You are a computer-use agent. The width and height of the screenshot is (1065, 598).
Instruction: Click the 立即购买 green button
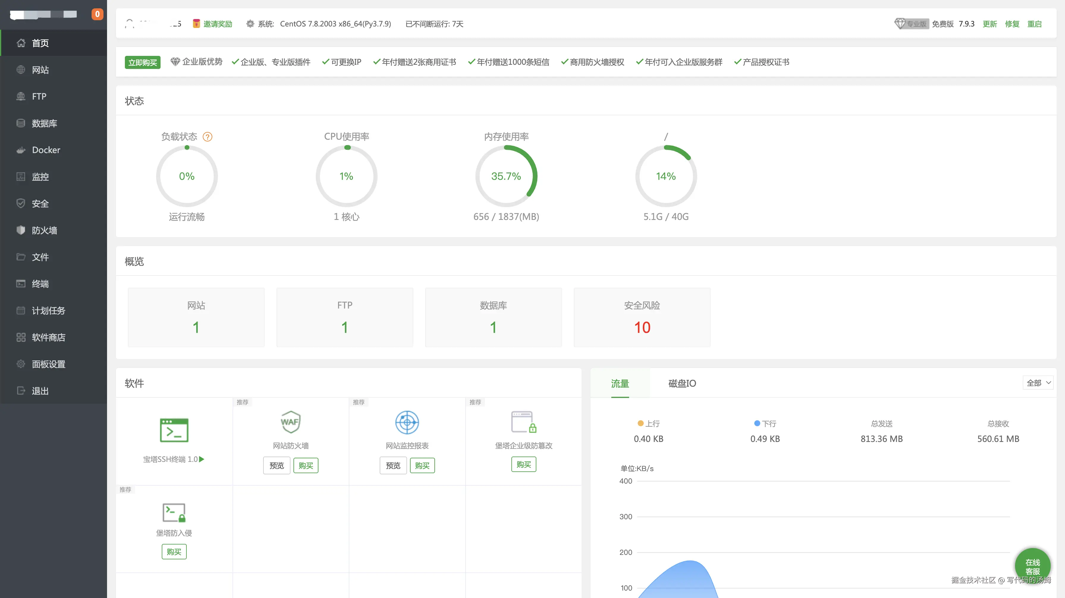tap(142, 62)
